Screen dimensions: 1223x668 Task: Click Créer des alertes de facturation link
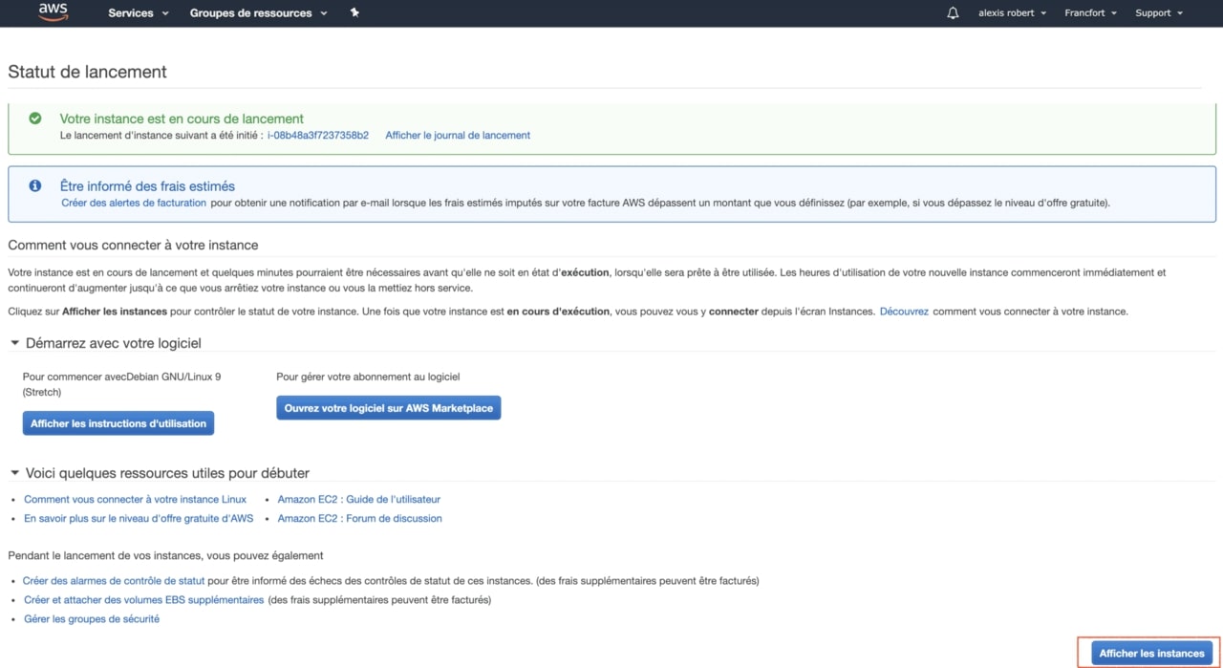coord(134,203)
